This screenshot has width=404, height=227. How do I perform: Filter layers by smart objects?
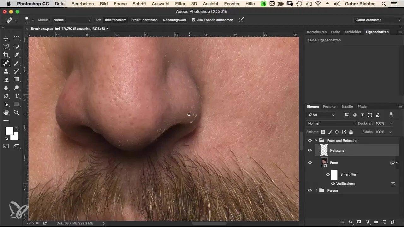[x=378, y=115]
